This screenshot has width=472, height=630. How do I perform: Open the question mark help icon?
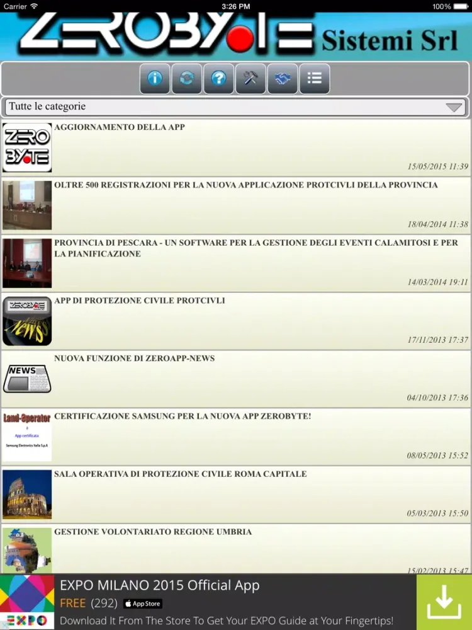[x=219, y=78]
